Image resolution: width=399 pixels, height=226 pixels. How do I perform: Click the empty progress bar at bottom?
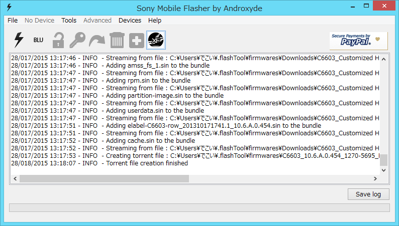(199, 207)
